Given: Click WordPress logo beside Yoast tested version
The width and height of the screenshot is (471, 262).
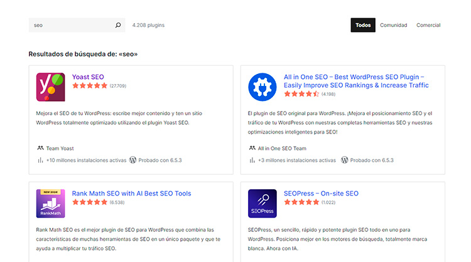Looking at the screenshot, I should (x=133, y=160).
